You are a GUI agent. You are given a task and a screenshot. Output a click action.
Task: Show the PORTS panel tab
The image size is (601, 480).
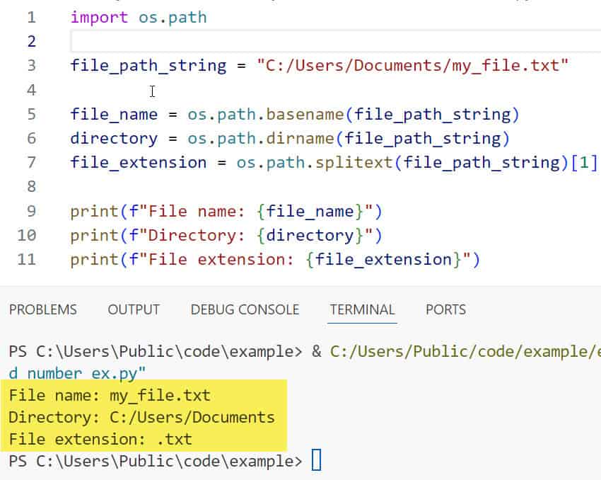click(x=445, y=309)
